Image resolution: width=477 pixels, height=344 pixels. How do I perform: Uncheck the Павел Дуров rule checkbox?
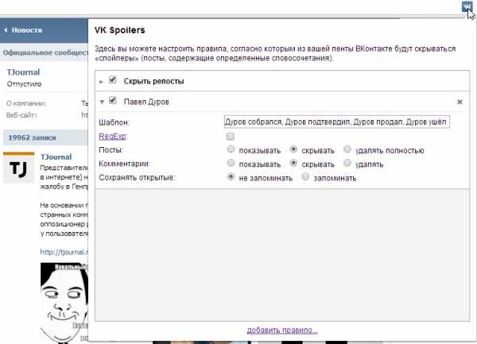(x=113, y=100)
